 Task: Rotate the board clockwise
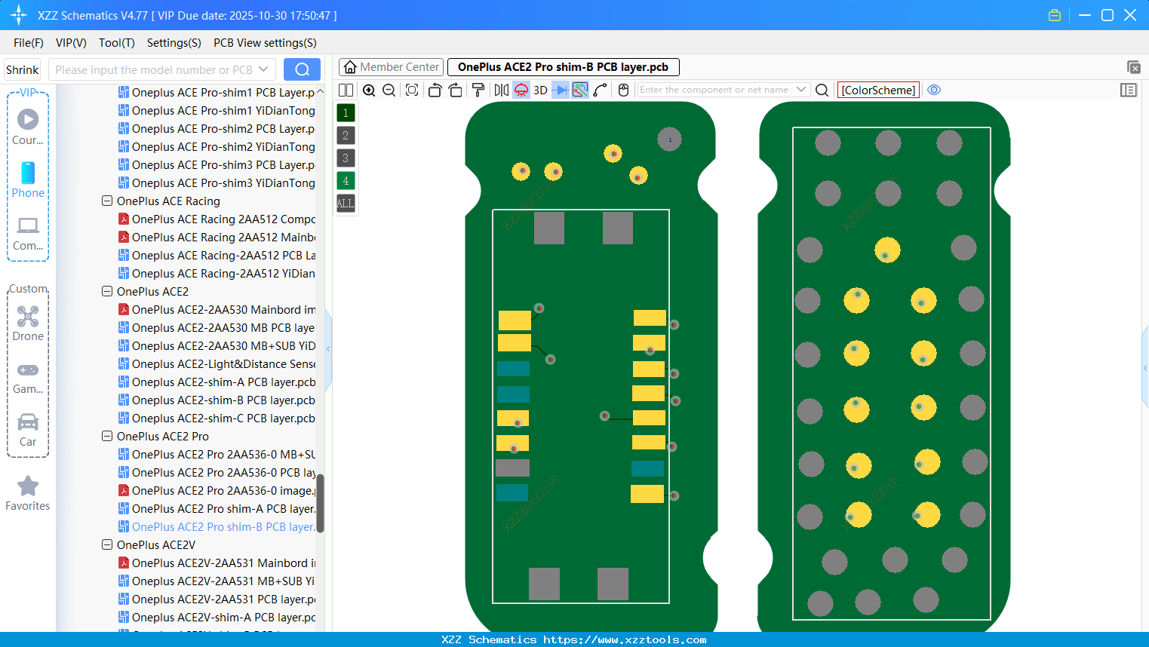pos(456,90)
